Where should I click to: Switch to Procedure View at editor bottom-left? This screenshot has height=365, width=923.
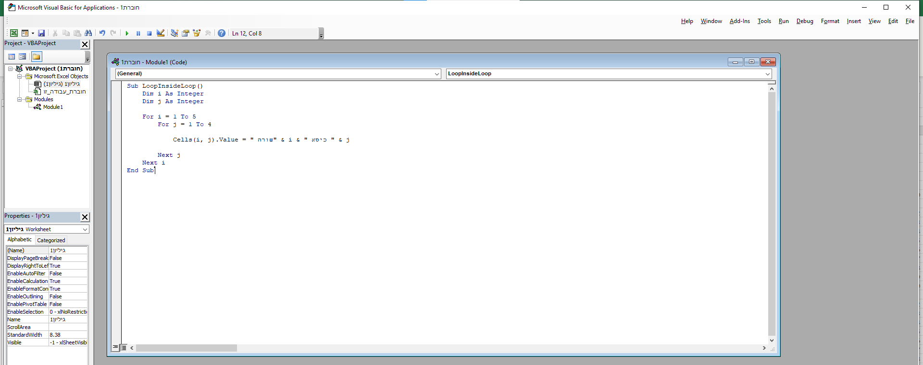point(115,347)
